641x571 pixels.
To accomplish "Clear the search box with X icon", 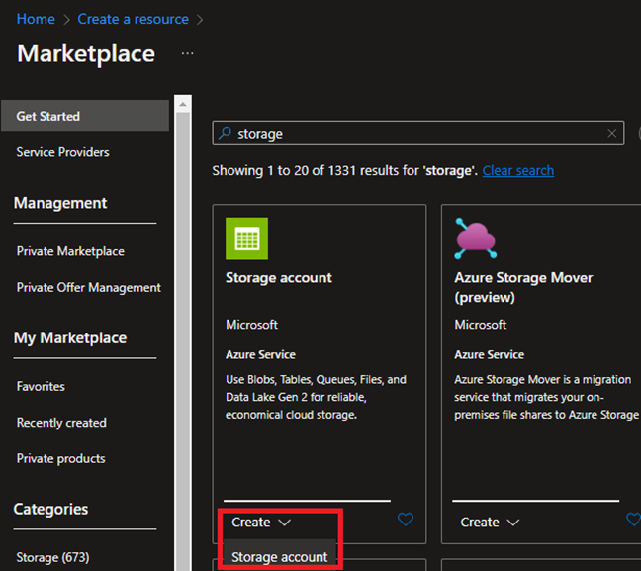I will (x=612, y=134).
